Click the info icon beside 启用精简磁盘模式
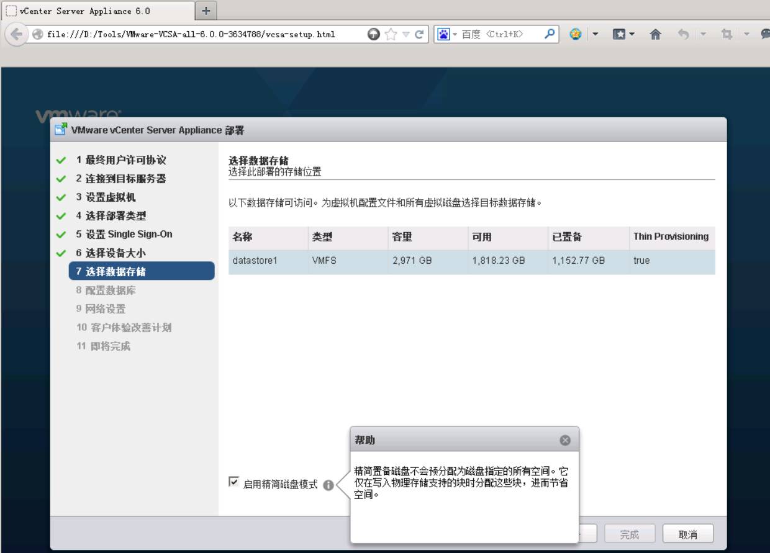 tap(328, 485)
